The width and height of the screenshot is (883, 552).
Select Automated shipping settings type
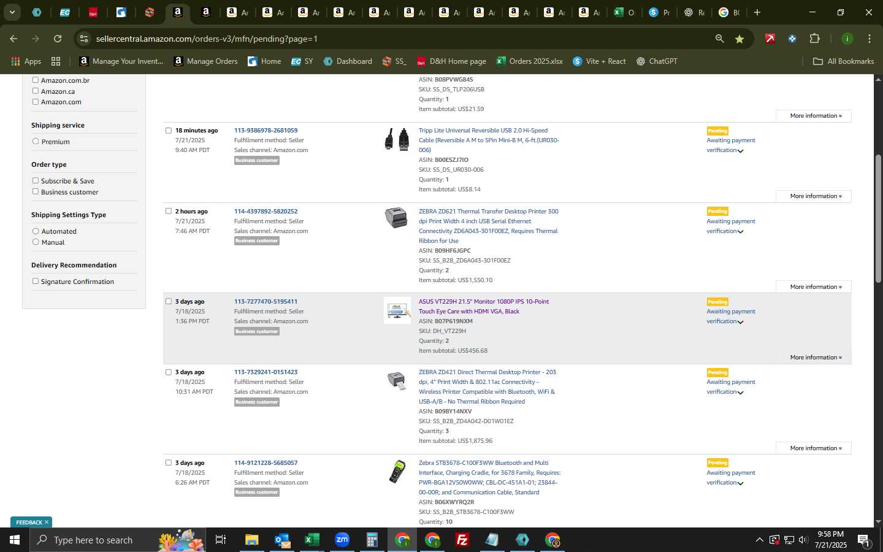coord(36,231)
